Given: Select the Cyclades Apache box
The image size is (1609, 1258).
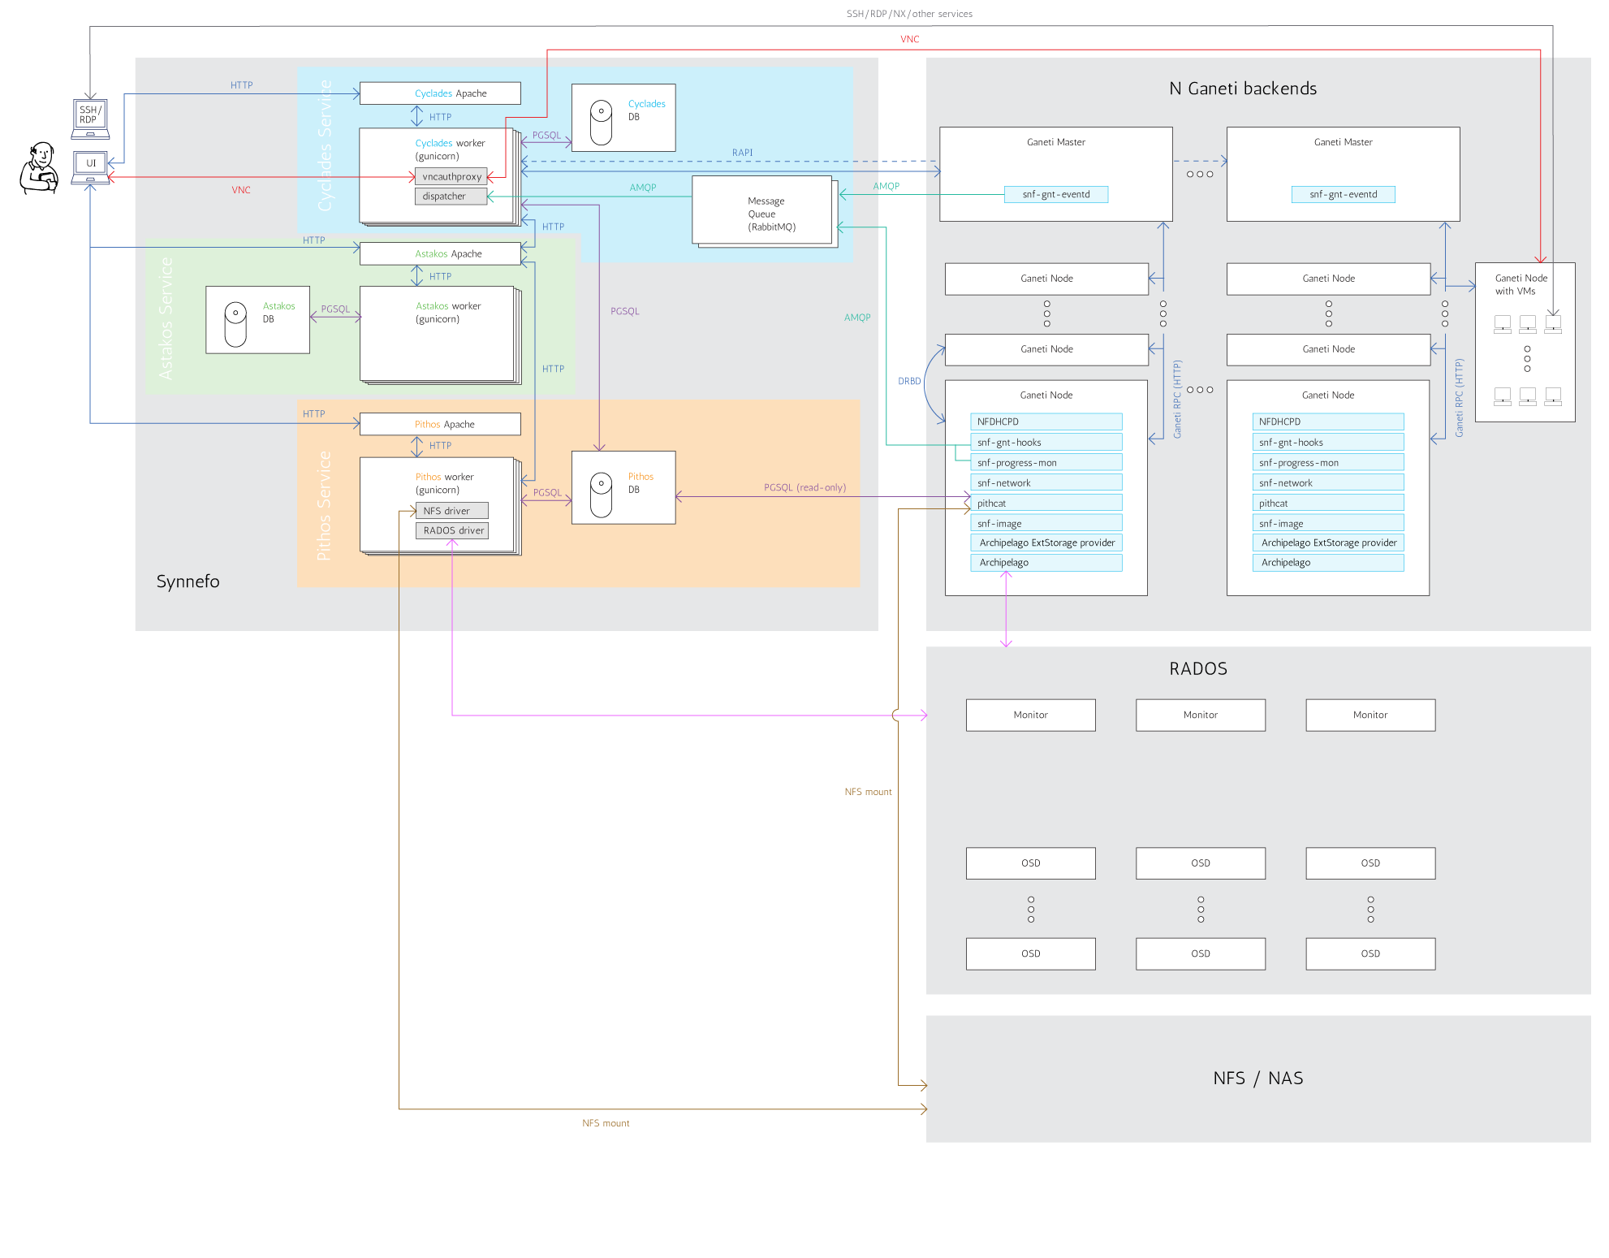Looking at the screenshot, I should (x=440, y=93).
